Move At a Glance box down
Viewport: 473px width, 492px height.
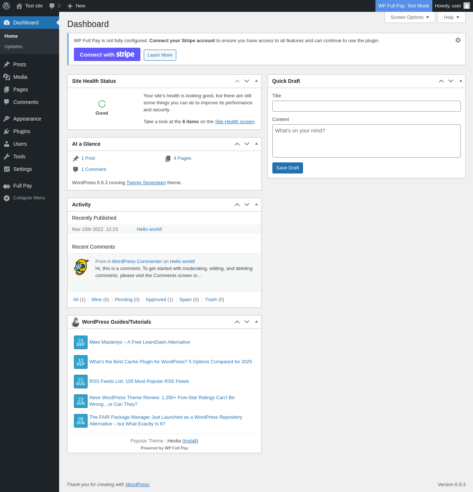coord(247,144)
